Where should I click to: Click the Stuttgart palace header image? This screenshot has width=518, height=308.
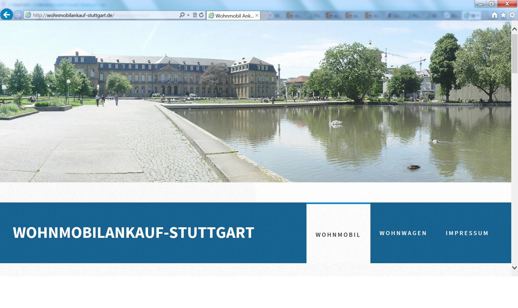click(255, 101)
